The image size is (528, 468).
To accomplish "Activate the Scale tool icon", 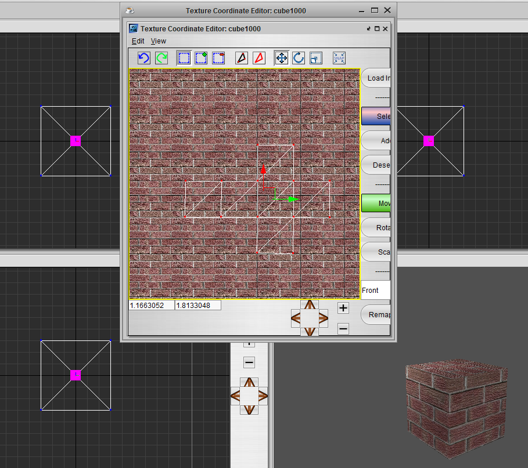I will click(x=316, y=58).
